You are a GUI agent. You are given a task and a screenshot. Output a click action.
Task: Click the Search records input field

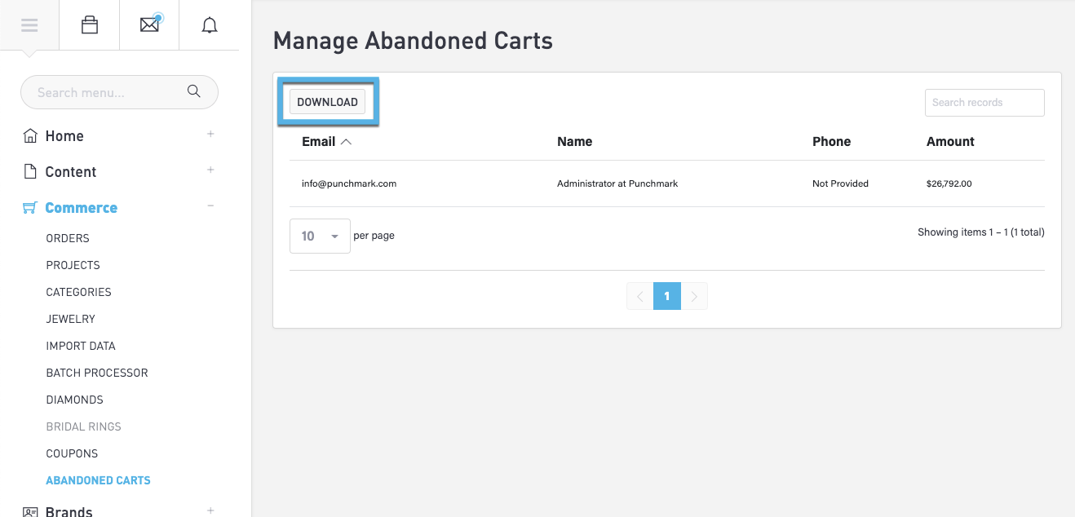(984, 103)
